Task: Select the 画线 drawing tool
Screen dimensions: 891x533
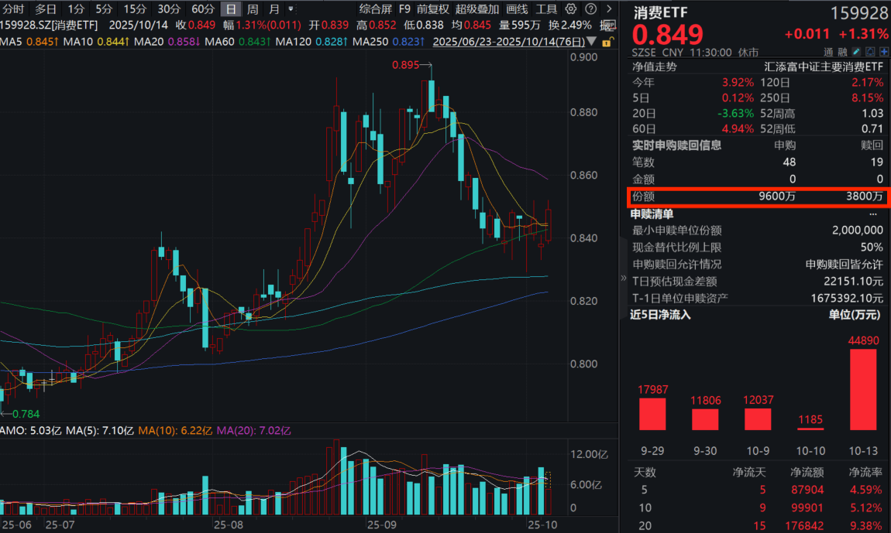Action: (x=517, y=8)
